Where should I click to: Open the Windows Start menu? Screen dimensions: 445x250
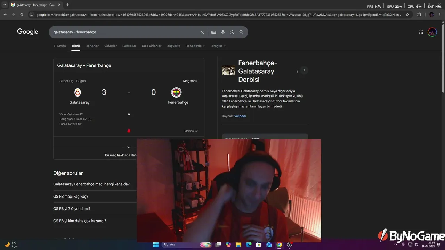pos(156,245)
